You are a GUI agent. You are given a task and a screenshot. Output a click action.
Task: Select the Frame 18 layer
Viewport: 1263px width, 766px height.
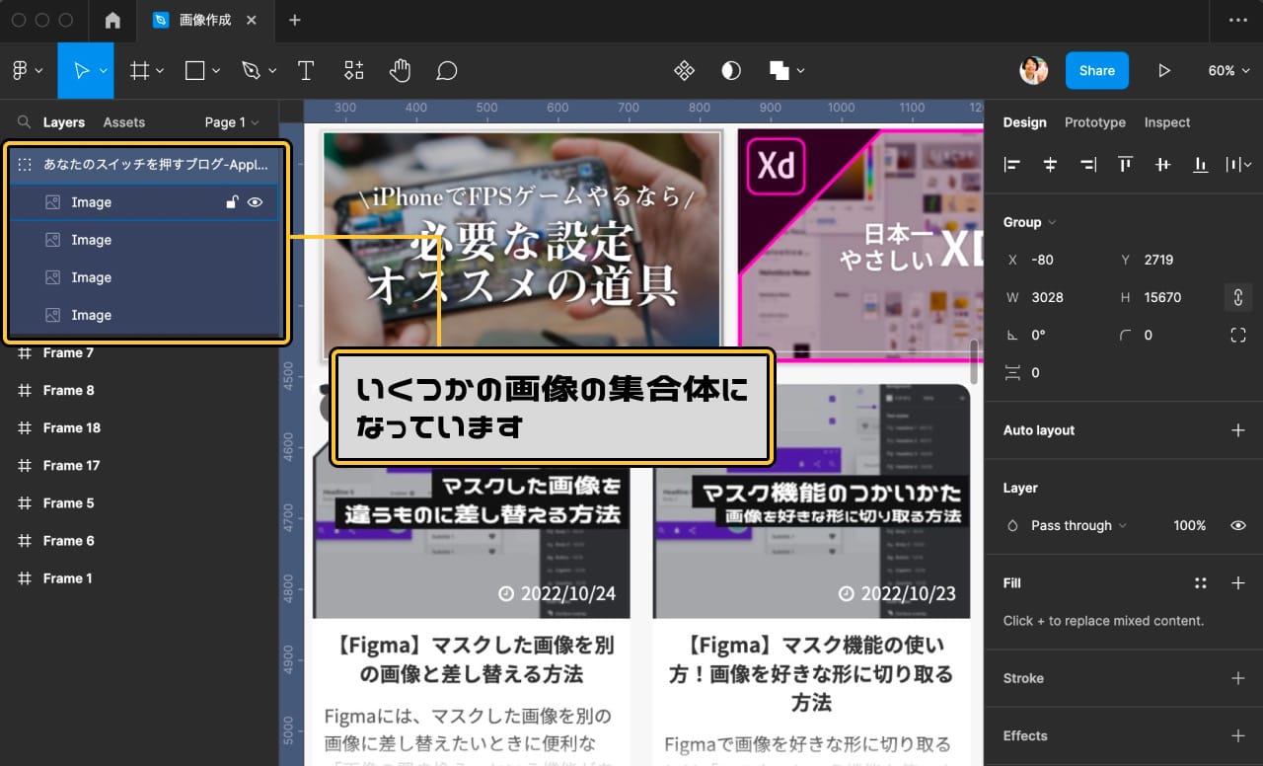[x=139, y=428]
